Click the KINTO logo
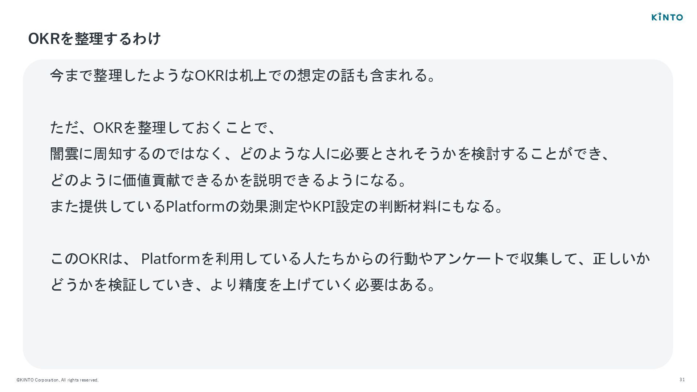Image resolution: width=697 pixels, height=392 pixels. 667,17
